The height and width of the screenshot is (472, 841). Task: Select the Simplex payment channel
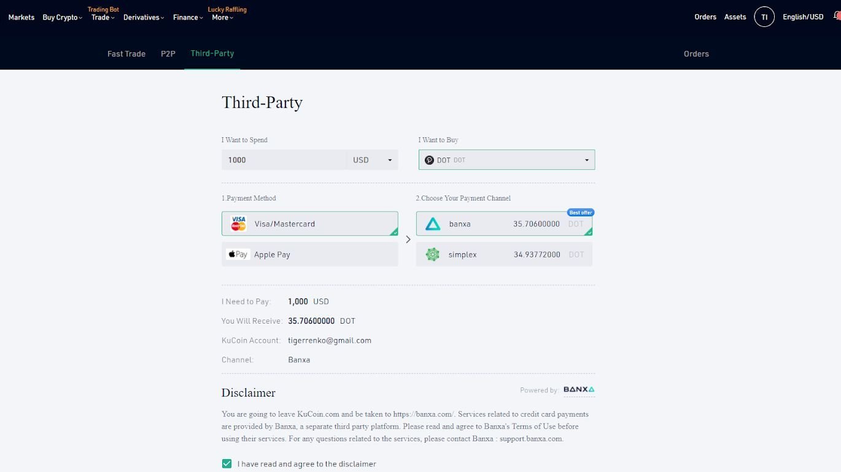tap(505, 254)
